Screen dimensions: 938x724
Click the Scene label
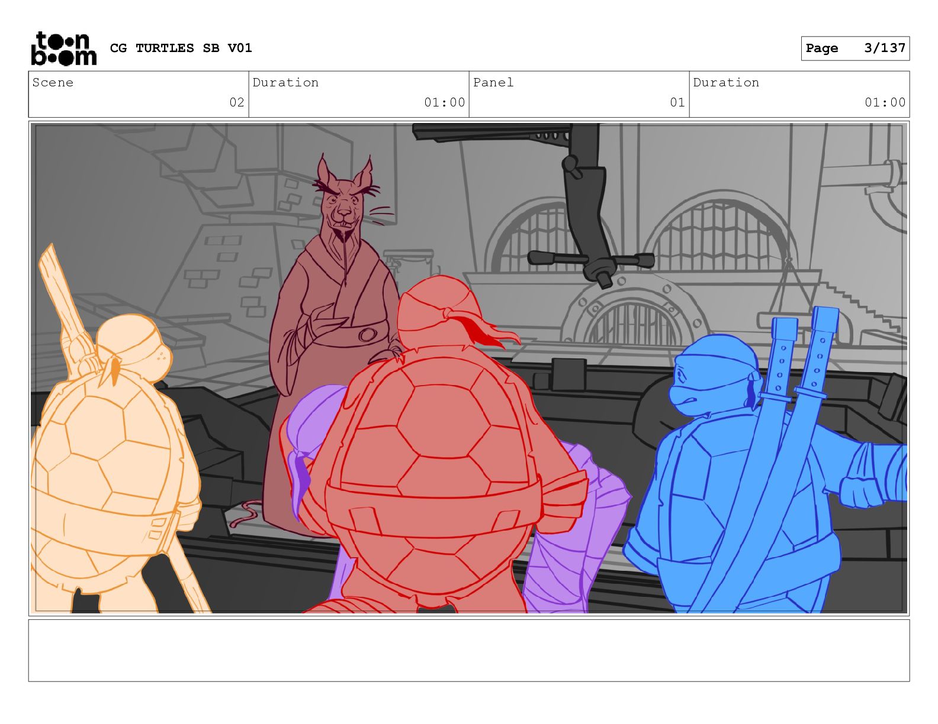[53, 83]
